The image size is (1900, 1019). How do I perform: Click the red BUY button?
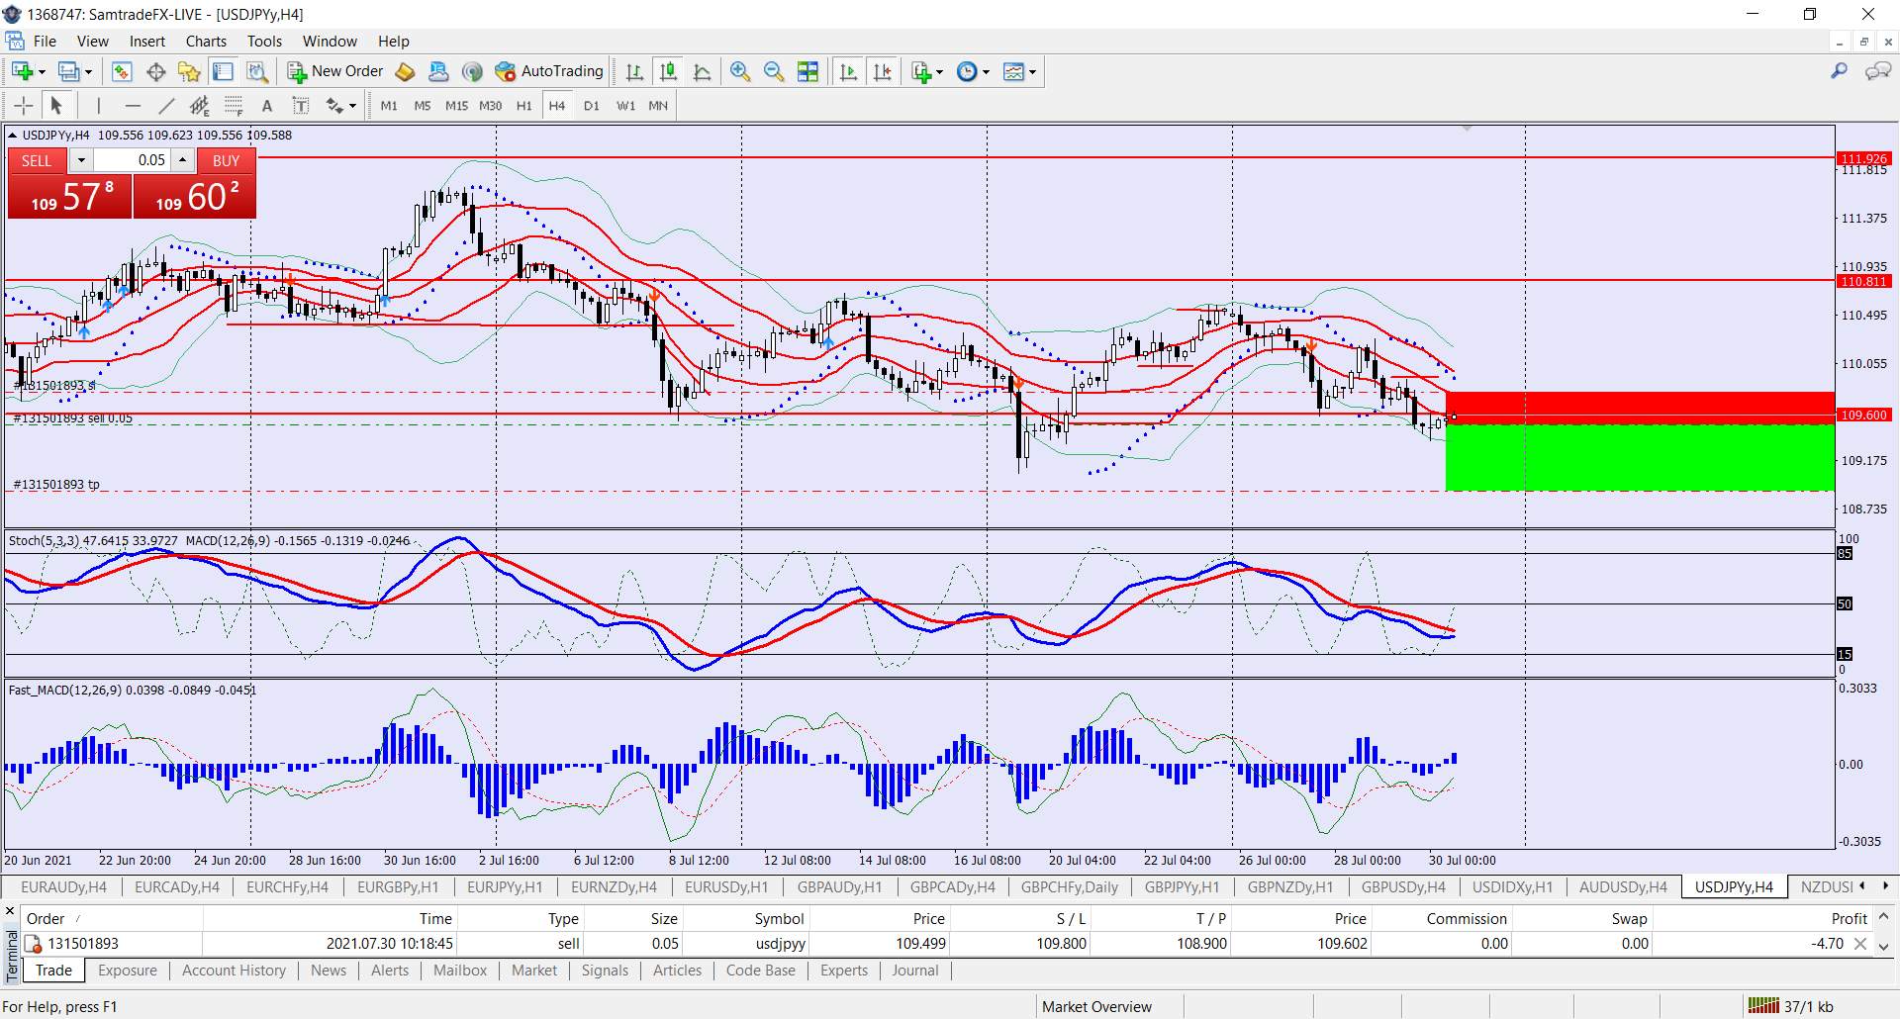tap(226, 160)
